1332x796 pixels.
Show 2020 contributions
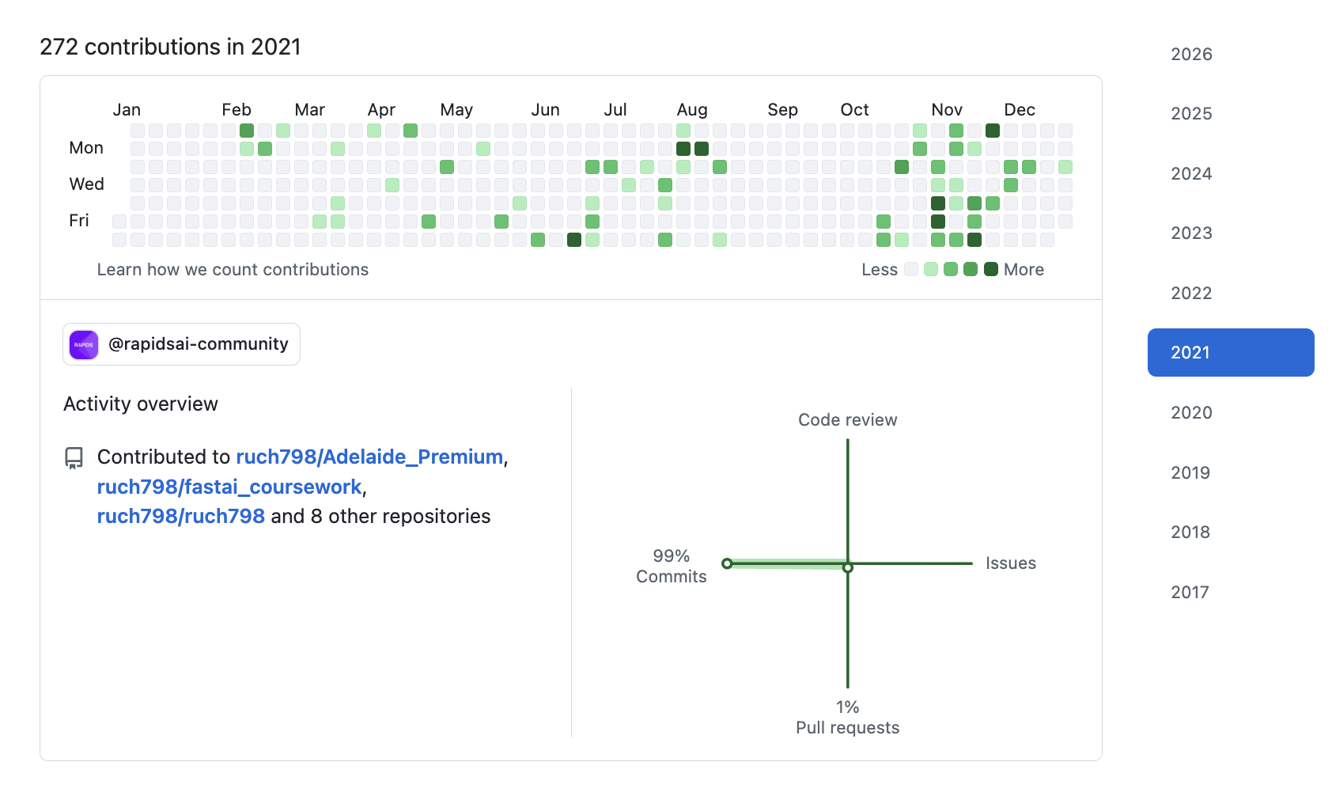(1191, 413)
